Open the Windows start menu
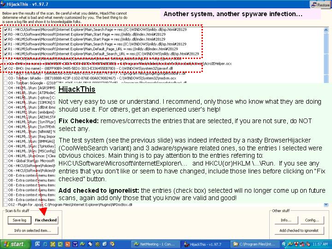The width and height of the screenshot is (332, 249). tap(15, 244)
